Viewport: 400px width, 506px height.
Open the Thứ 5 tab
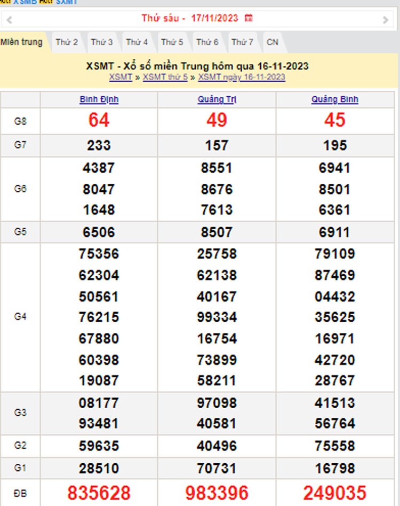tap(172, 42)
